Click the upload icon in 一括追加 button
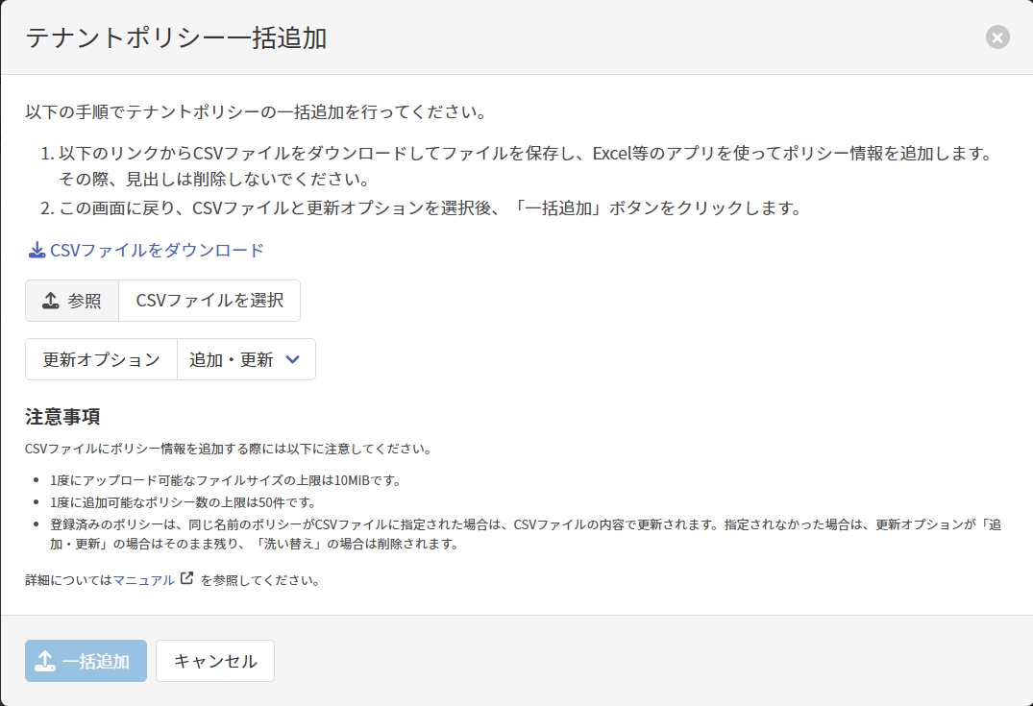 tap(44, 661)
